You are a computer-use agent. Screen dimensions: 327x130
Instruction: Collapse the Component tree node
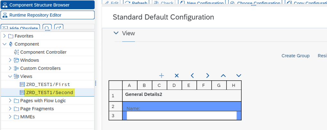[x=4, y=44]
